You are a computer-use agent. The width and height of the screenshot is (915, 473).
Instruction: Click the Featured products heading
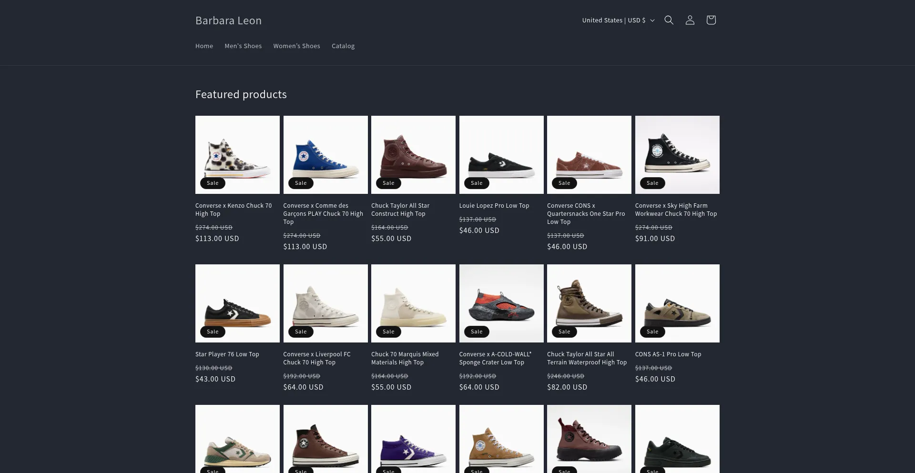(x=241, y=94)
